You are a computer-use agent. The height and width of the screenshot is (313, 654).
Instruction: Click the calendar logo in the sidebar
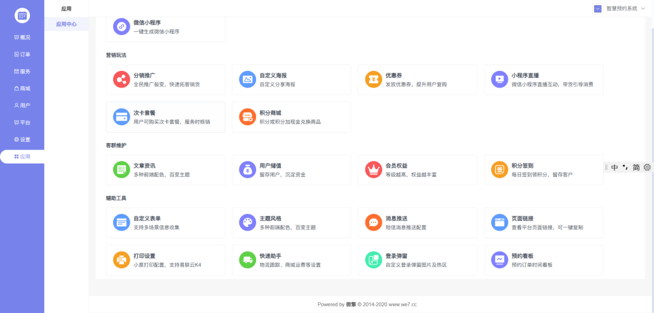(22, 15)
